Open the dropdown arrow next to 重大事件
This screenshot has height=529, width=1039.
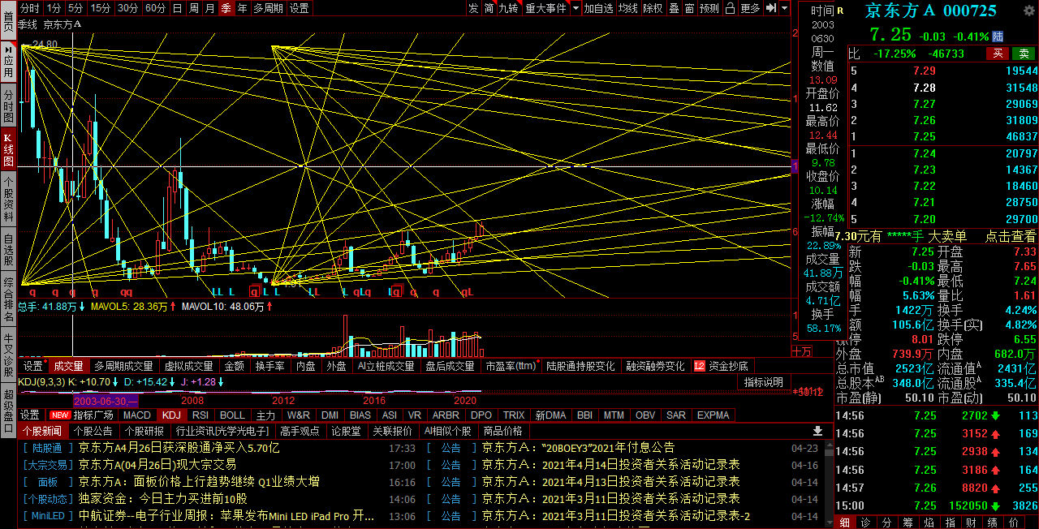coord(576,8)
